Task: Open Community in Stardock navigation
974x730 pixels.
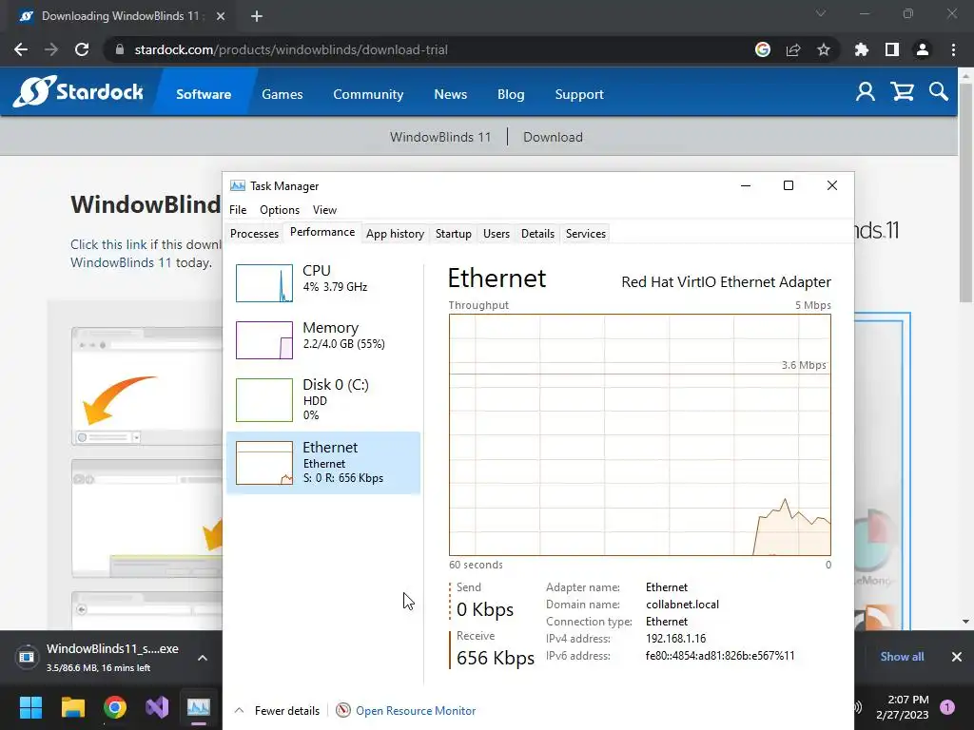Action: point(368,94)
